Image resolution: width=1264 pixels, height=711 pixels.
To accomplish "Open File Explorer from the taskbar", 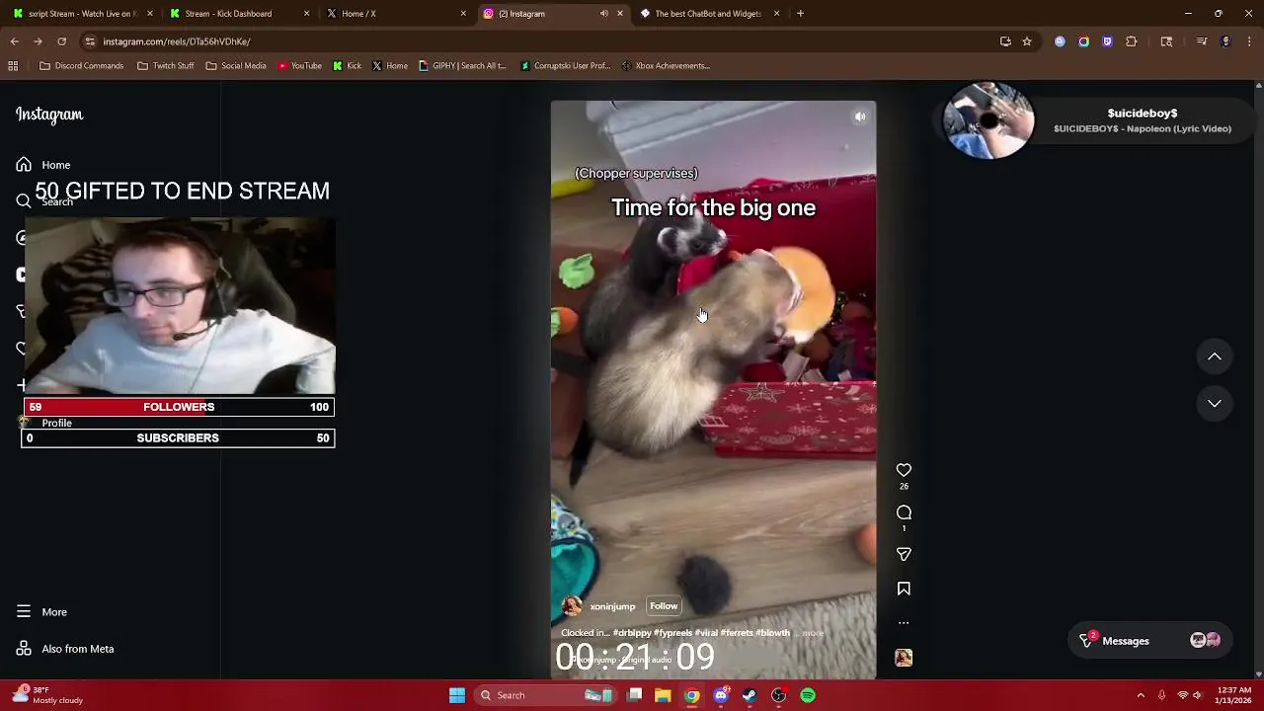I will (x=663, y=695).
